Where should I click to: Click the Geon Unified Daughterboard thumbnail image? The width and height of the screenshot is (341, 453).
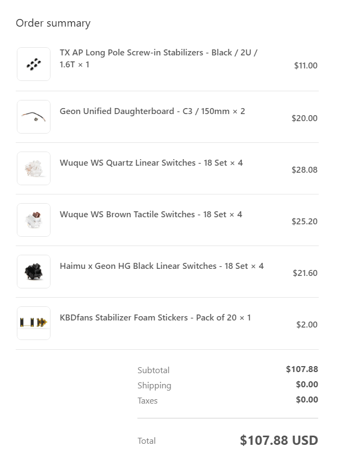34,116
